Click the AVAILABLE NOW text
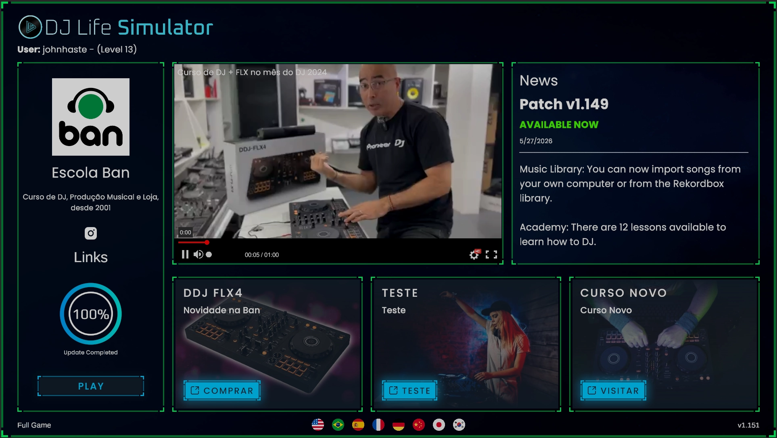Image resolution: width=777 pixels, height=438 pixels. [559, 125]
